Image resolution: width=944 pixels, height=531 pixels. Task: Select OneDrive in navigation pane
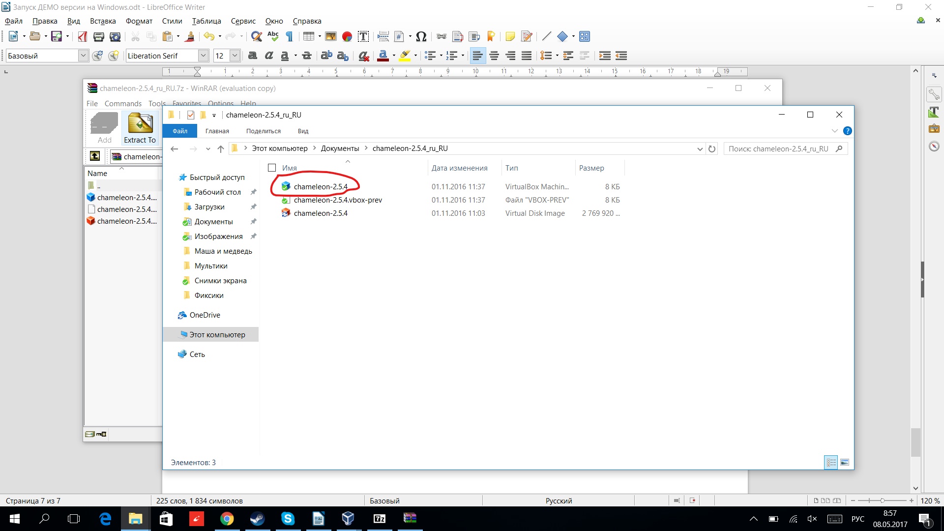[x=205, y=315]
